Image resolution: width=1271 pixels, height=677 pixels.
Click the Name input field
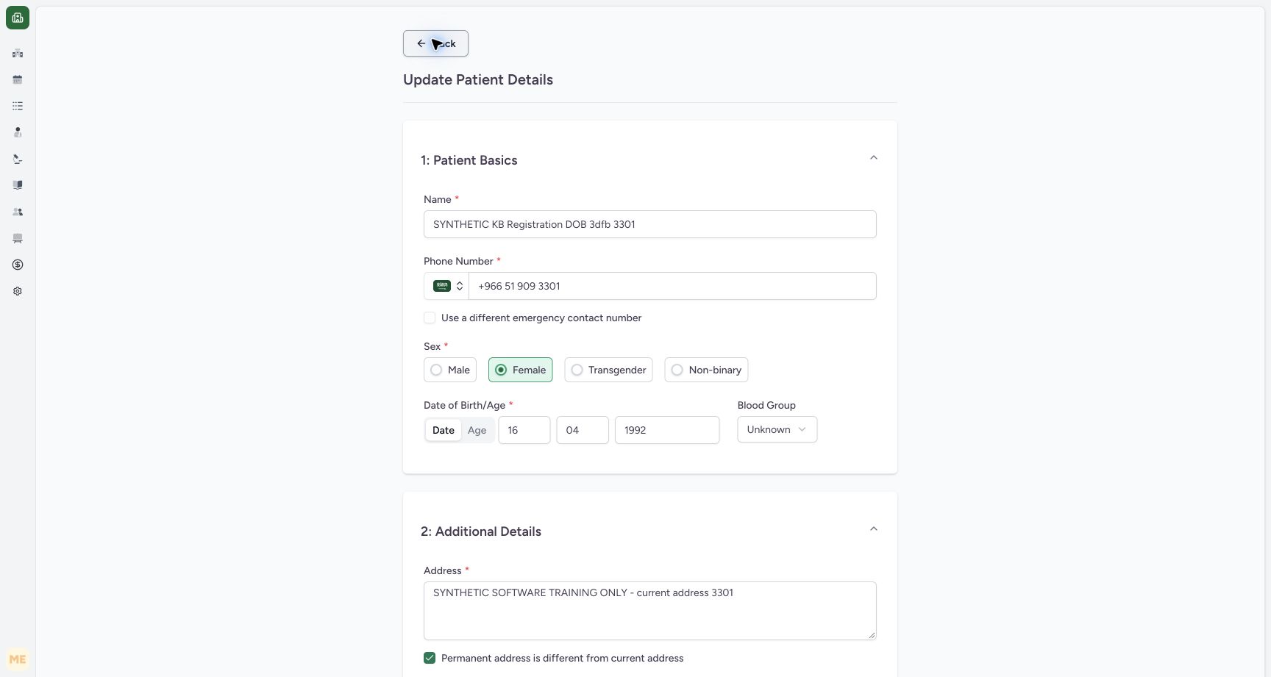pos(650,224)
